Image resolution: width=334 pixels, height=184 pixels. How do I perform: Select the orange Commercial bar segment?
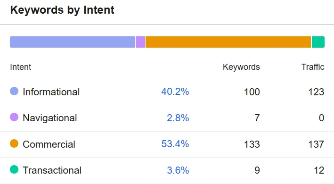pyautogui.click(x=228, y=42)
